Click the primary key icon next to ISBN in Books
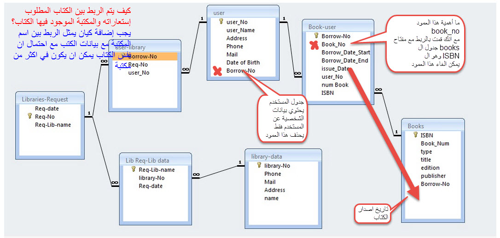The height and width of the screenshot is (238, 500). click(415, 135)
